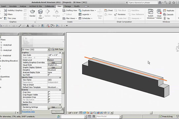Edit Graphic Display Options

(x=54, y=68)
